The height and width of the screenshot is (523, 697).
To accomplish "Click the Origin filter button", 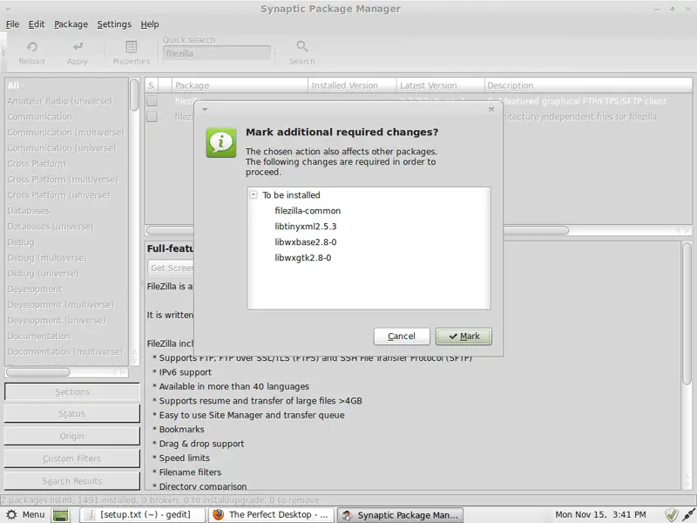I will pyautogui.click(x=72, y=437).
